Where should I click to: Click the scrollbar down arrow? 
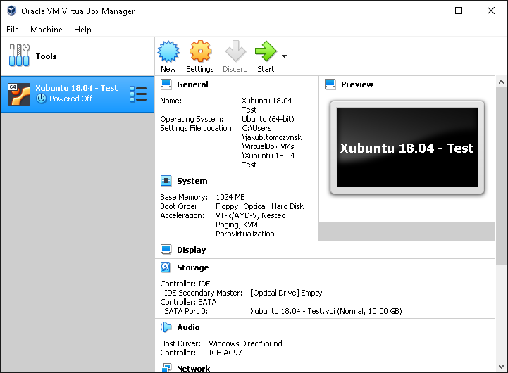tap(501, 367)
